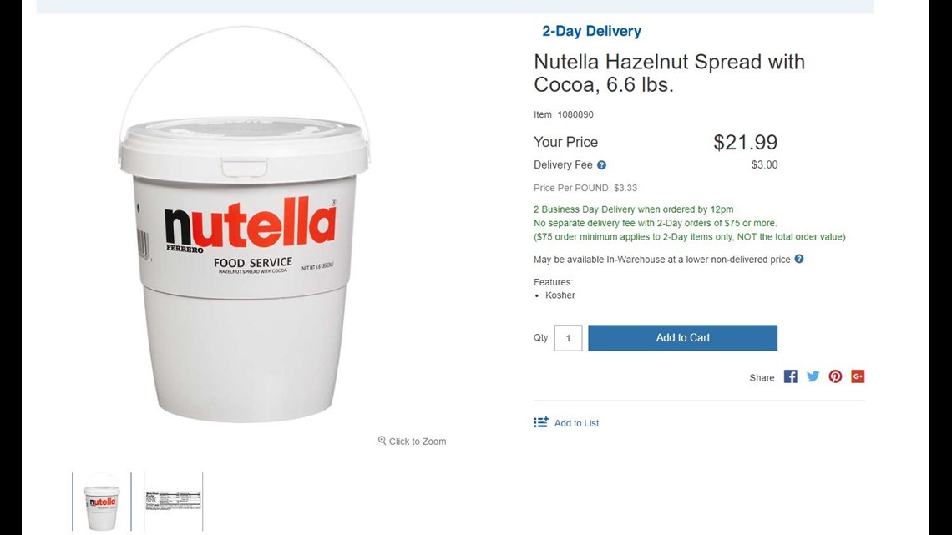Click the Share label
The image size is (952, 535).
click(762, 377)
